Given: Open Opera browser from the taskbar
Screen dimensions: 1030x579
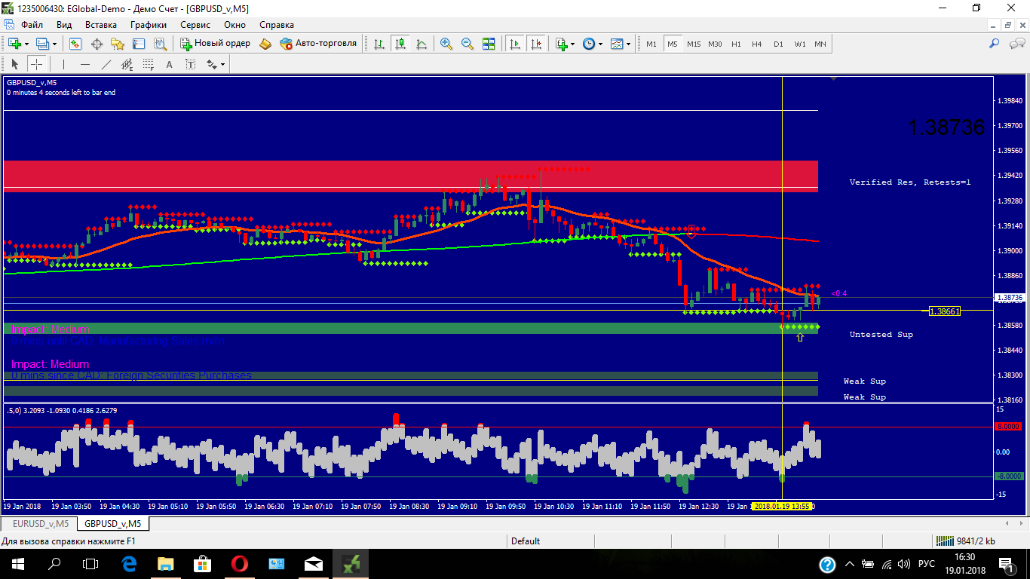Looking at the screenshot, I should pos(239,563).
